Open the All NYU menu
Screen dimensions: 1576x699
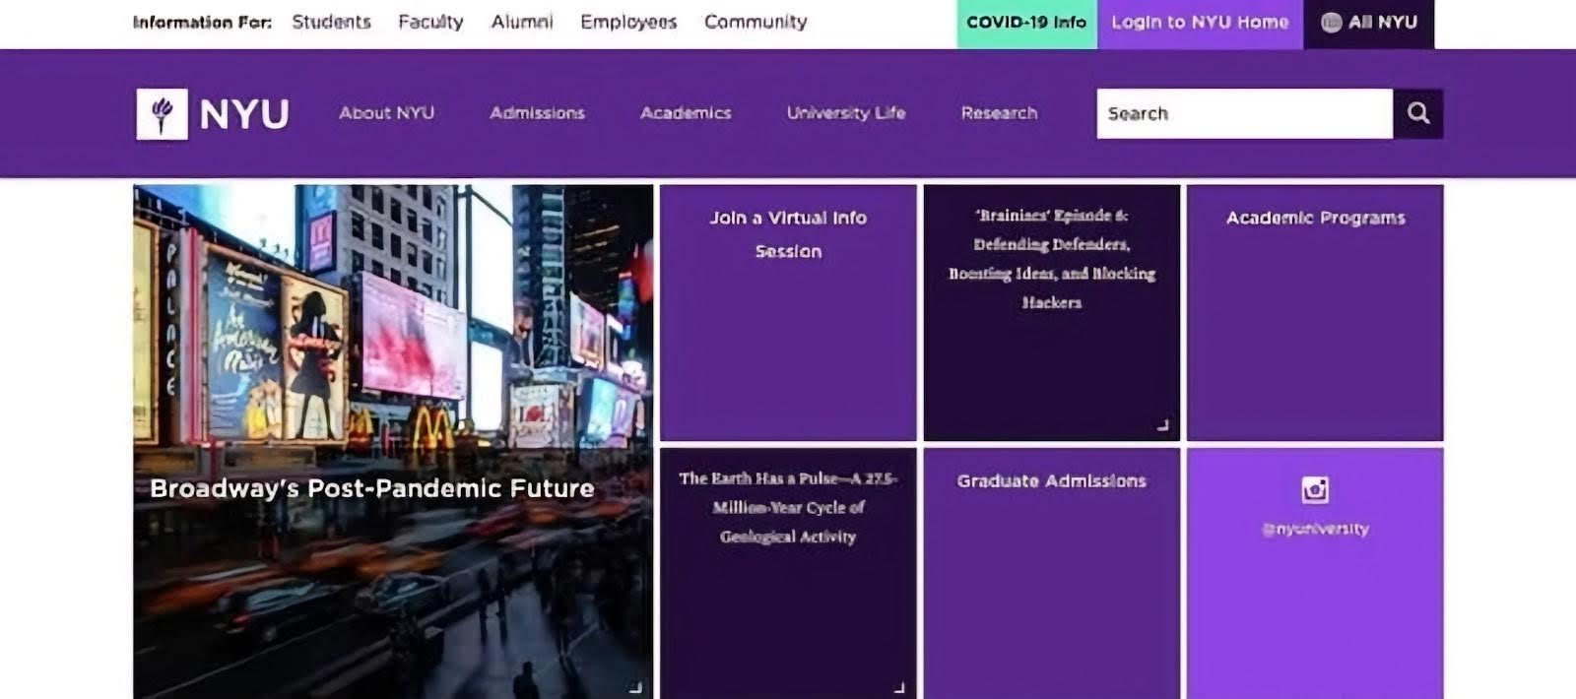[1369, 23]
